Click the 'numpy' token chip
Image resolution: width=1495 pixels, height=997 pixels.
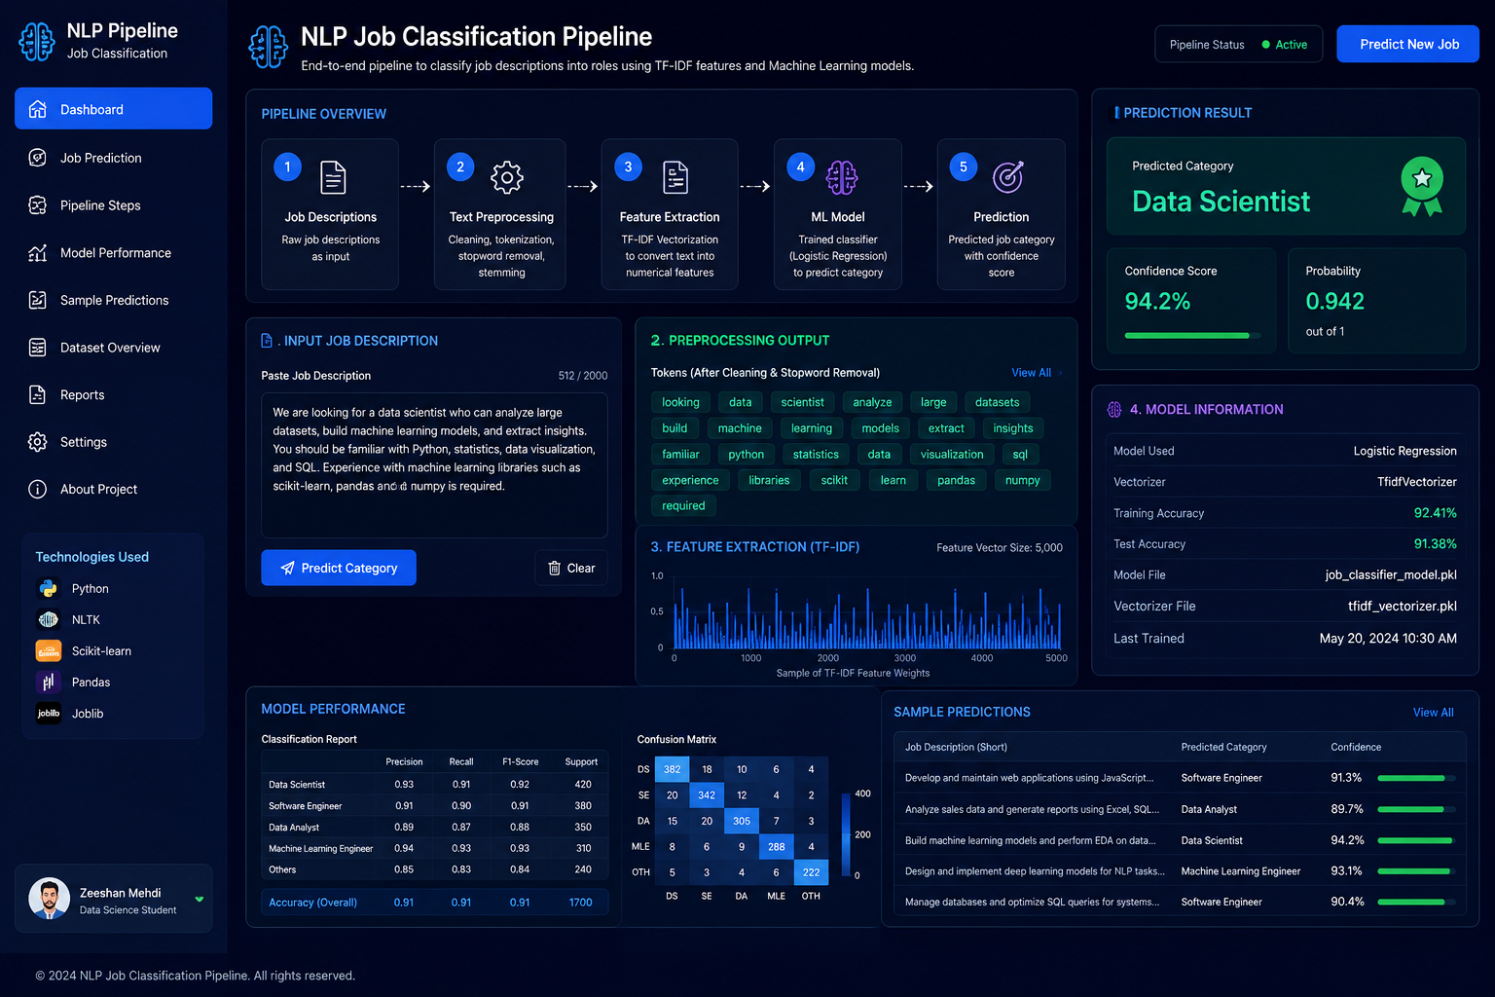pos(1022,480)
